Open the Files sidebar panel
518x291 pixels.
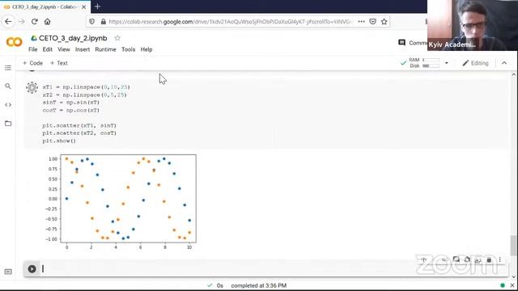tap(8, 124)
